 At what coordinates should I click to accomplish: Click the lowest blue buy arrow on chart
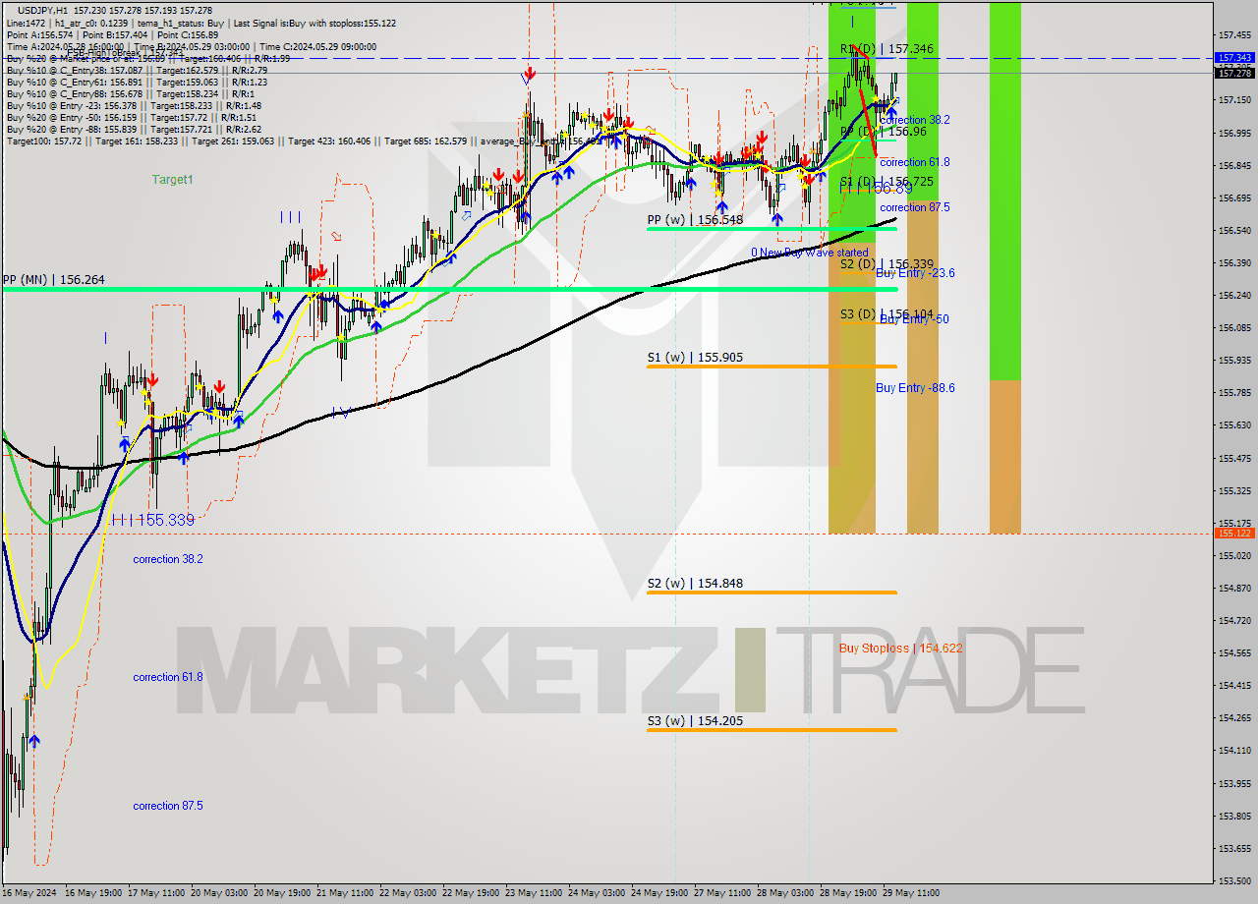point(34,741)
